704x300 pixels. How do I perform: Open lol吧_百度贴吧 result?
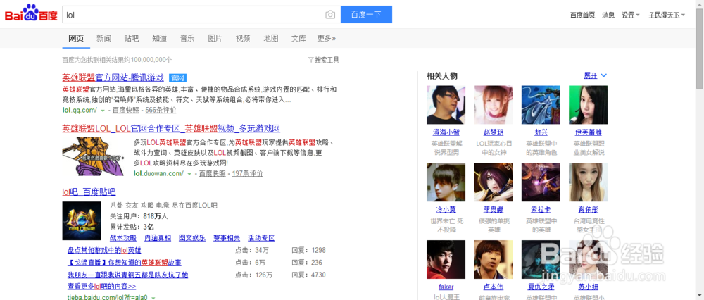[x=89, y=192]
